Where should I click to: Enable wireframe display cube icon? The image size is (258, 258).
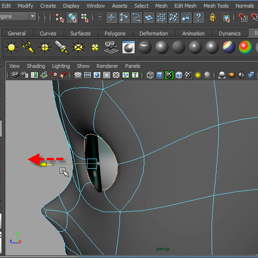coord(150,75)
